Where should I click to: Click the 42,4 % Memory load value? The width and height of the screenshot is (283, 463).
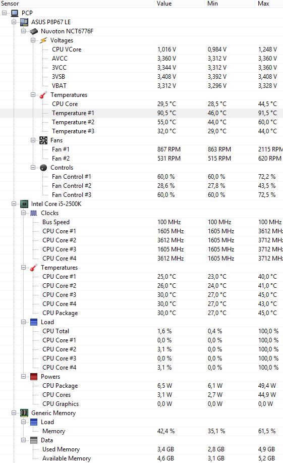166,431
